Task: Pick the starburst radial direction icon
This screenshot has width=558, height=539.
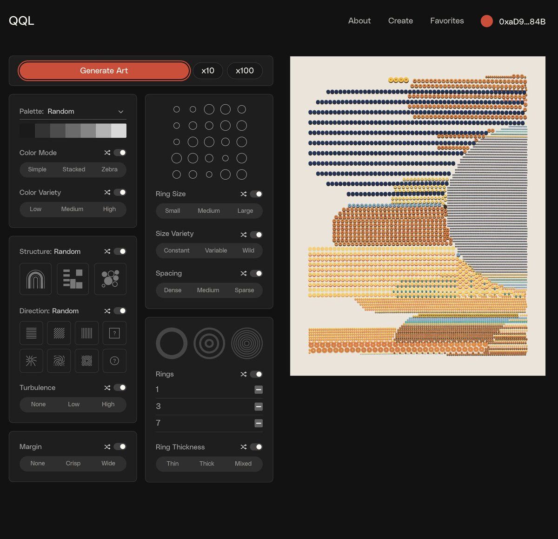Action: 31,361
